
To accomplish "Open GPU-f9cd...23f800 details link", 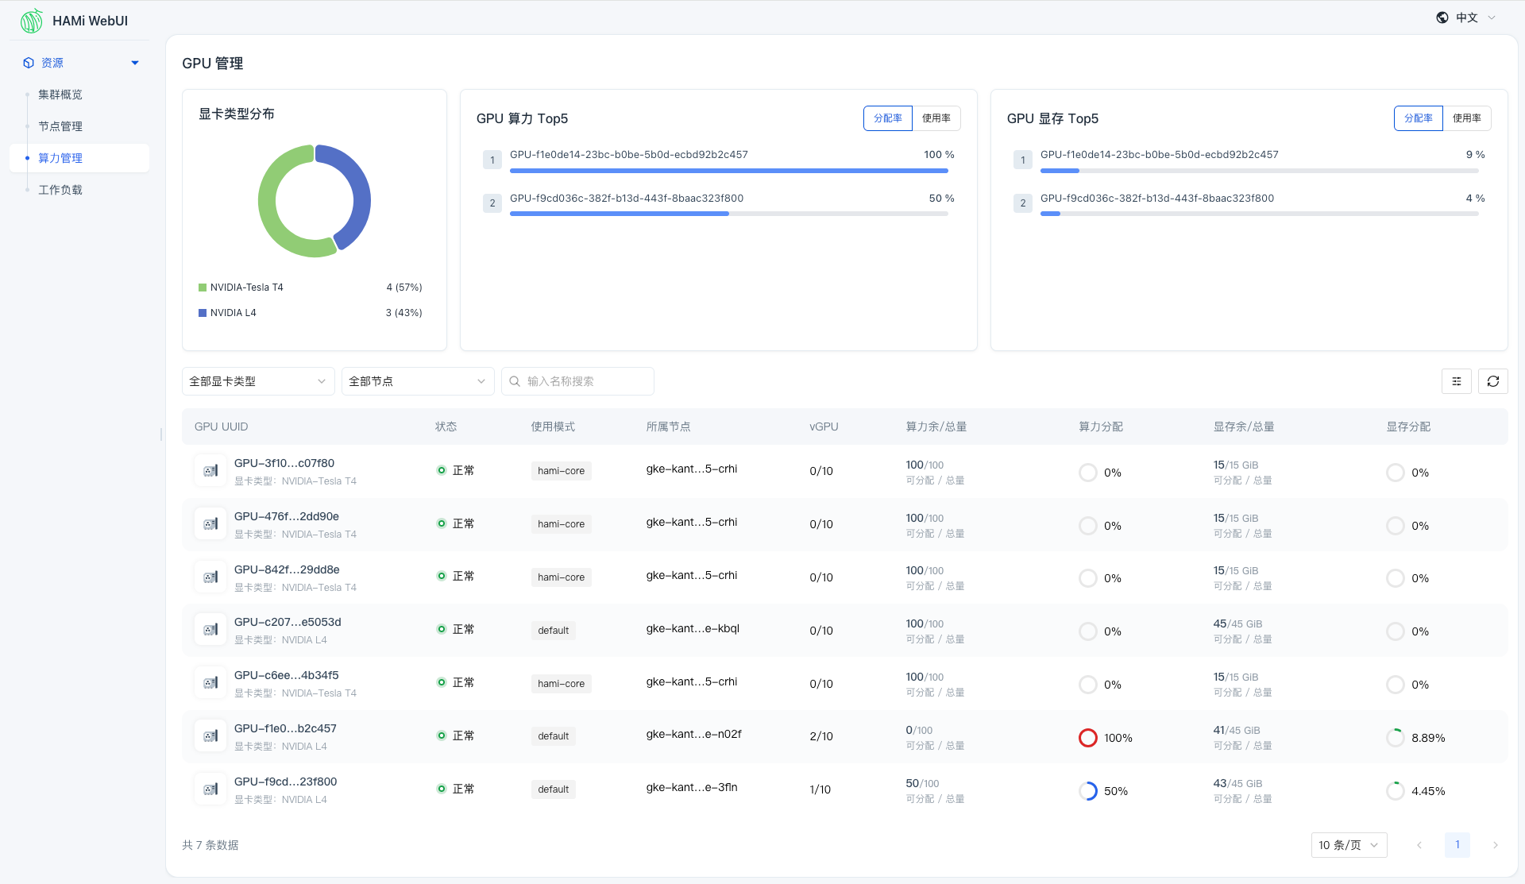I will (x=285, y=782).
